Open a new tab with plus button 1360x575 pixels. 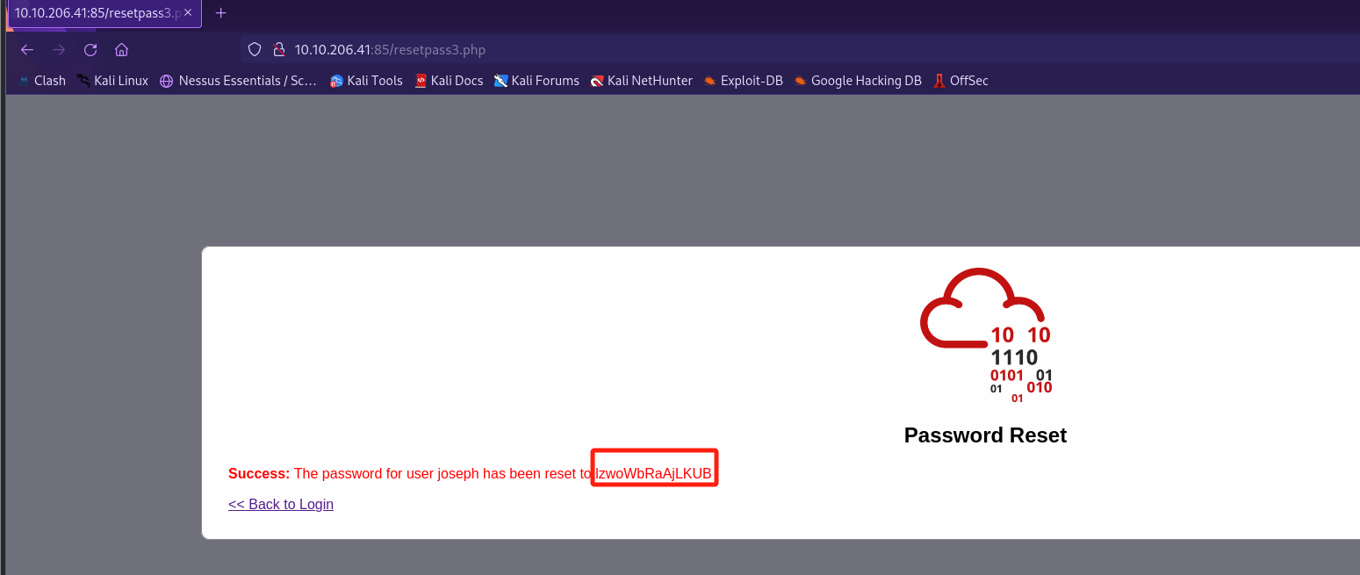click(x=220, y=13)
